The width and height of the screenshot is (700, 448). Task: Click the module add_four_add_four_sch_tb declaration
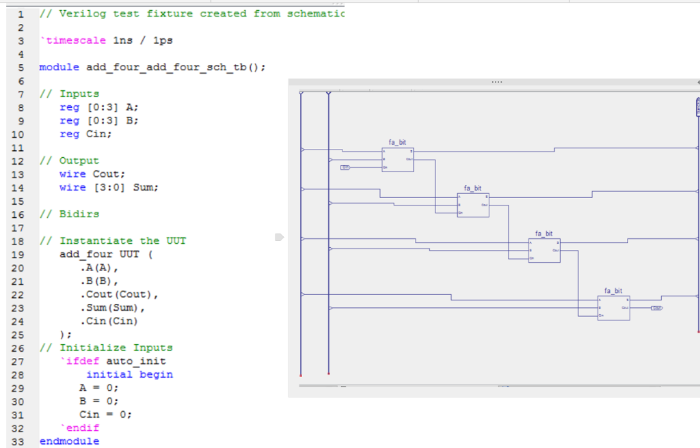click(x=152, y=67)
